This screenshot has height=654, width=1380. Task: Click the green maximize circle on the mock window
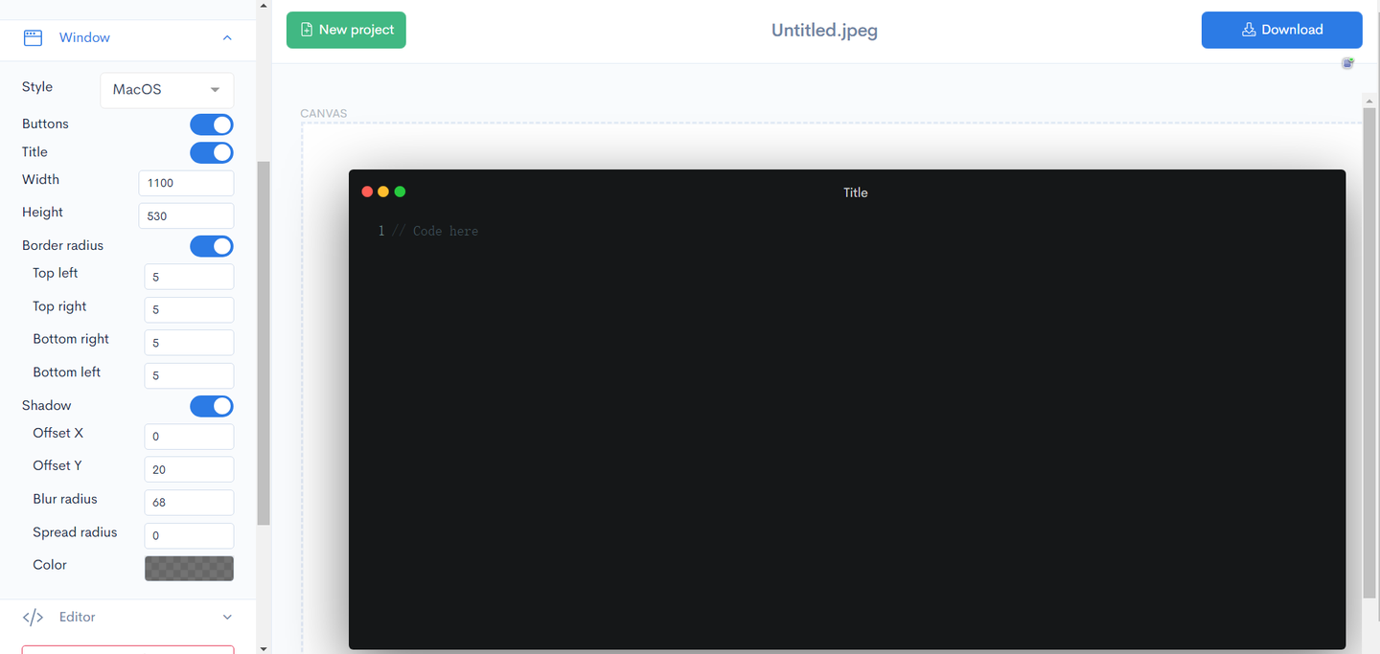click(x=400, y=192)
